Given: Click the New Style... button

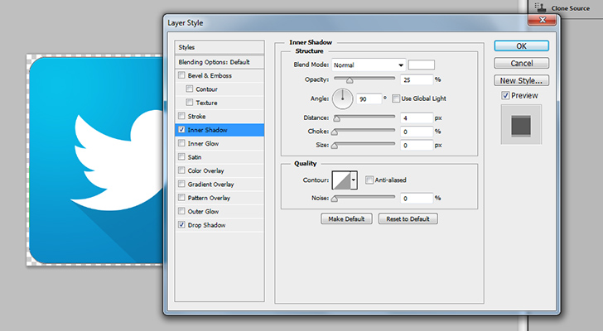Looking at the screenshot, I should (522, 80).
